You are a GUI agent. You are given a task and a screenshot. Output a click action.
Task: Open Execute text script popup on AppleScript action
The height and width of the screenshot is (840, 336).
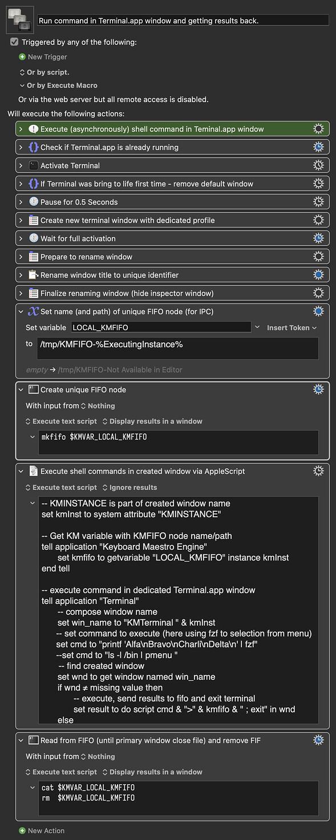click(60, 487)
